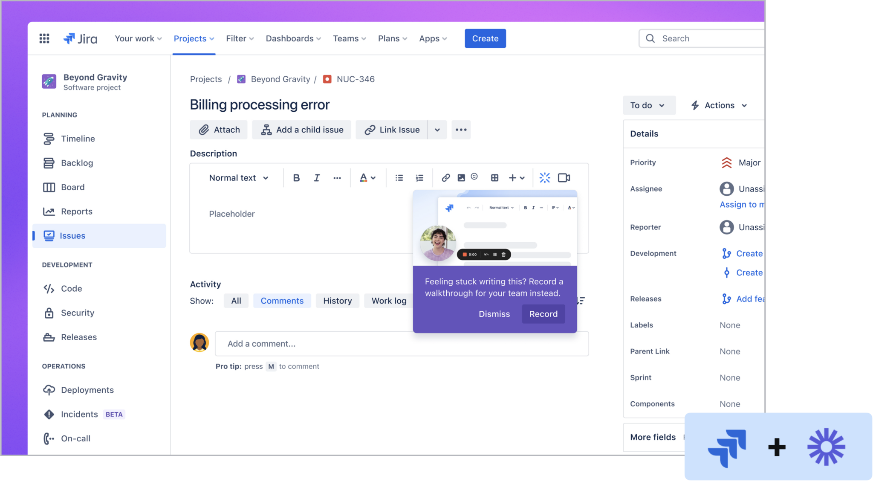The height and width of the screenshot is (481, 873).
Task: Open the app switcher grid icon
Action: click(44, 38)
